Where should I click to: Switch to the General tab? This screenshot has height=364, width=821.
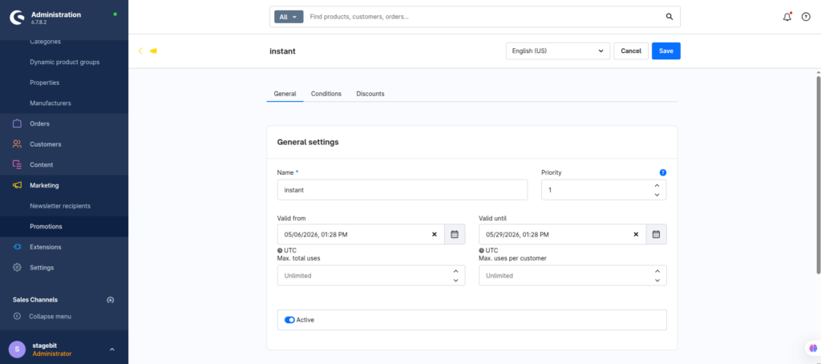tap(285, 94)
